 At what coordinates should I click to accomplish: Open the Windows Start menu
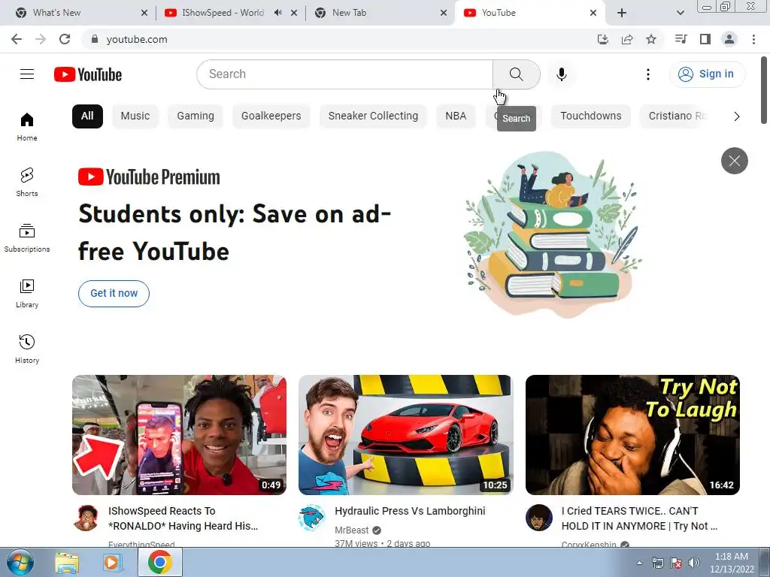click(x=20, y=562)
